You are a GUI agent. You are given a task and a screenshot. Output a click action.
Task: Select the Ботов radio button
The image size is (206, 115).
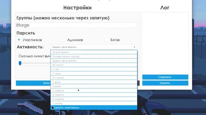(x=106, y=40)
